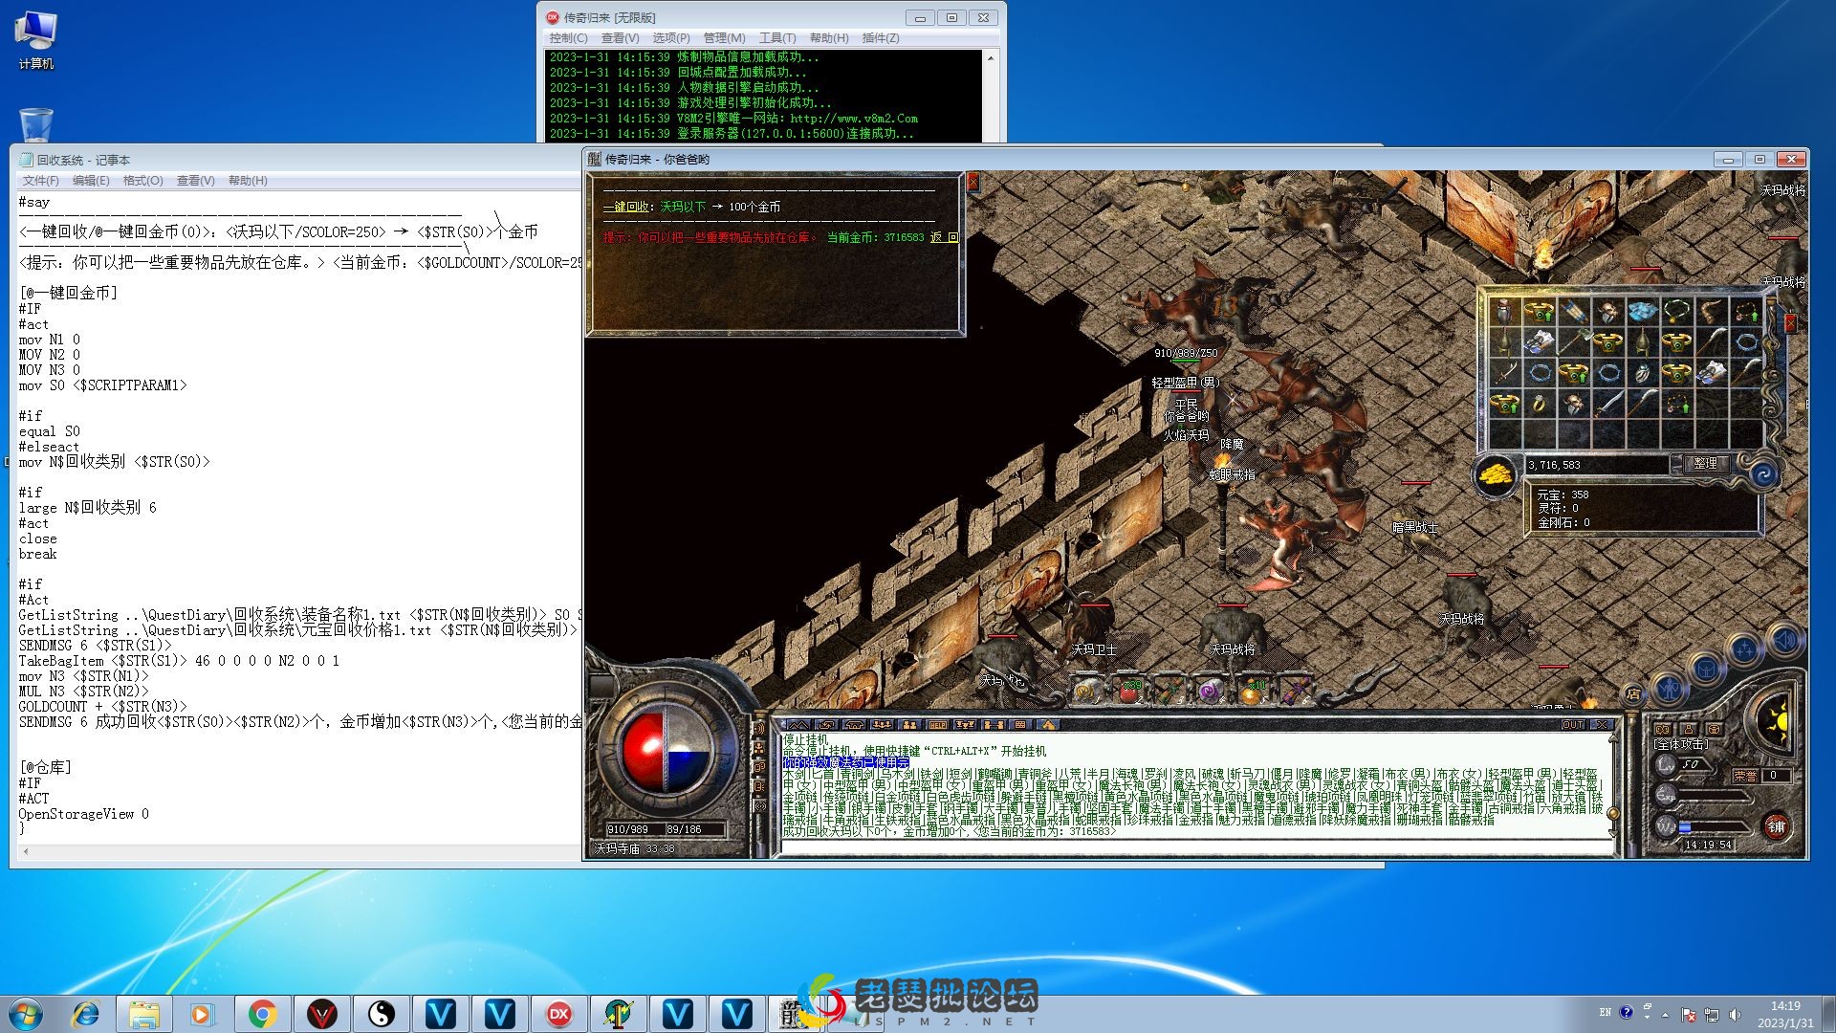Screen dimensions: 1836x1033
Task: Click the 计算机 desktop icon
Action: tap(35, 40)
